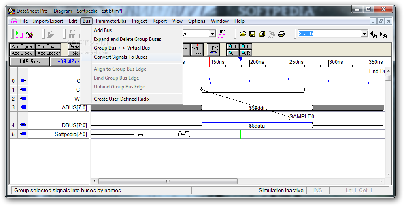Click the zoom range (R) button

(x=246, y=53)
